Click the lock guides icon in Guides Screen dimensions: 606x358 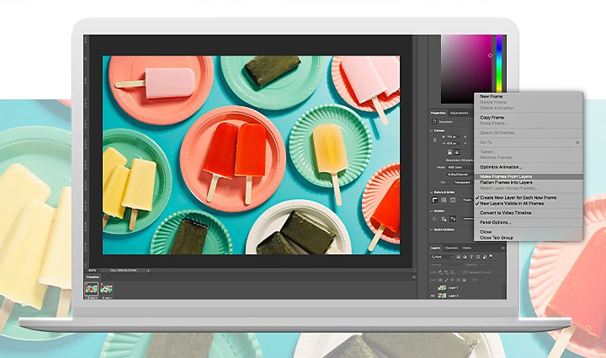tap(454, 219)
